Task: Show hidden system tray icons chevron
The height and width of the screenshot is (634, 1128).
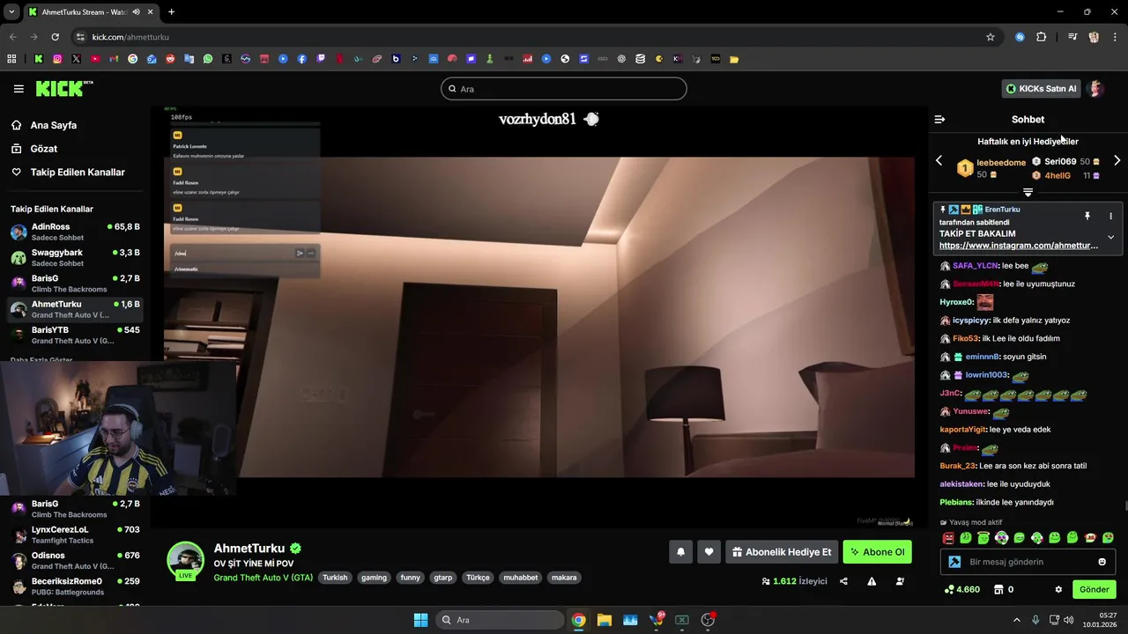Action: tap(1016, 620)
